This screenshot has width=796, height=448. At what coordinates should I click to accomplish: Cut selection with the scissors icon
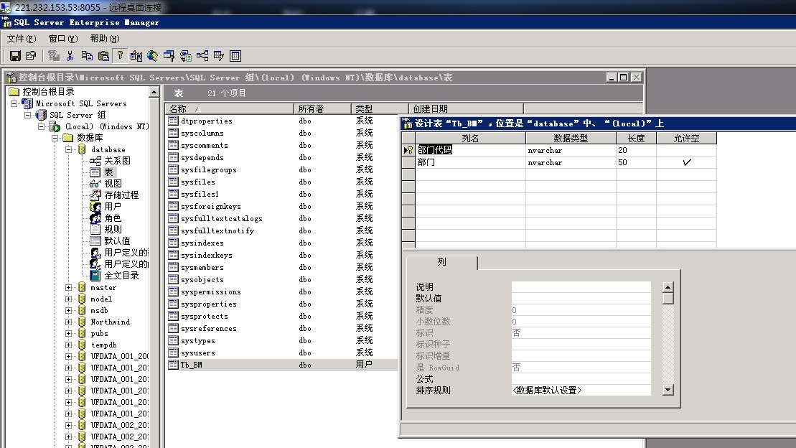pyautogui.click(x=70, y=56)
